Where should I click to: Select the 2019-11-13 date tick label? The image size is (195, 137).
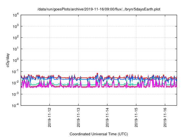[78, 117]
